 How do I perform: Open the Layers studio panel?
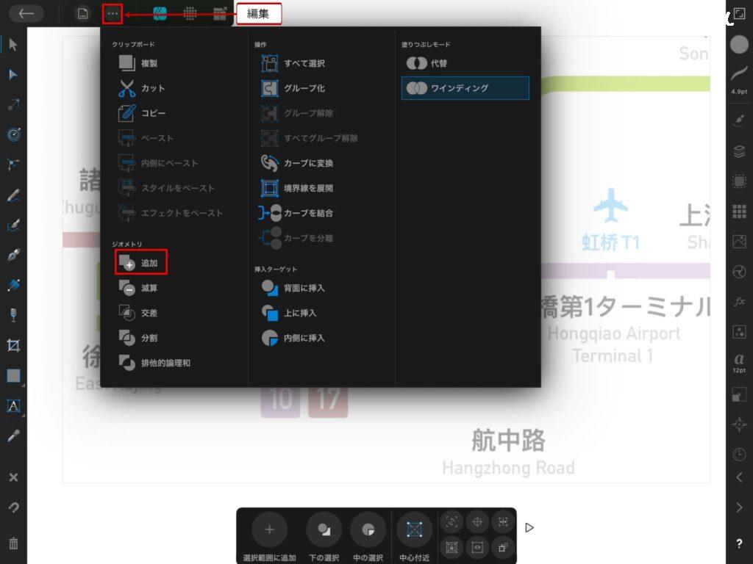(739, 151)
